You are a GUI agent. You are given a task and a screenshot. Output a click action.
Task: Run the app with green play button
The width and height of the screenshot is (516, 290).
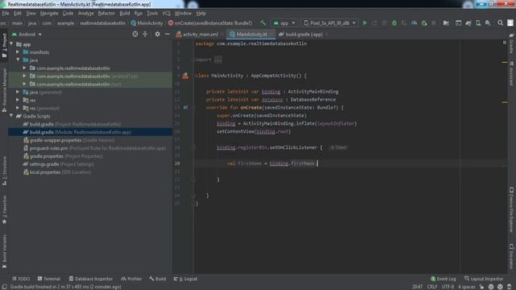click(x=364, y=23)
